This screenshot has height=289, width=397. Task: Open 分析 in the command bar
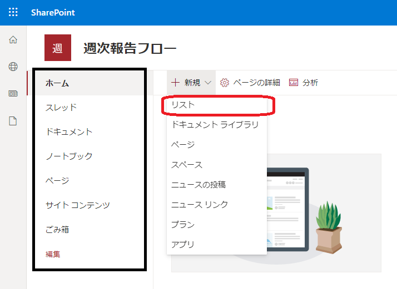310,83
